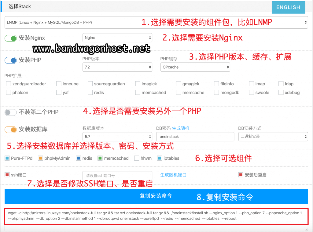Grab the textarea resize handle corner
The width and height of the screenshot is (313, 232).
[x=307, y=230]
